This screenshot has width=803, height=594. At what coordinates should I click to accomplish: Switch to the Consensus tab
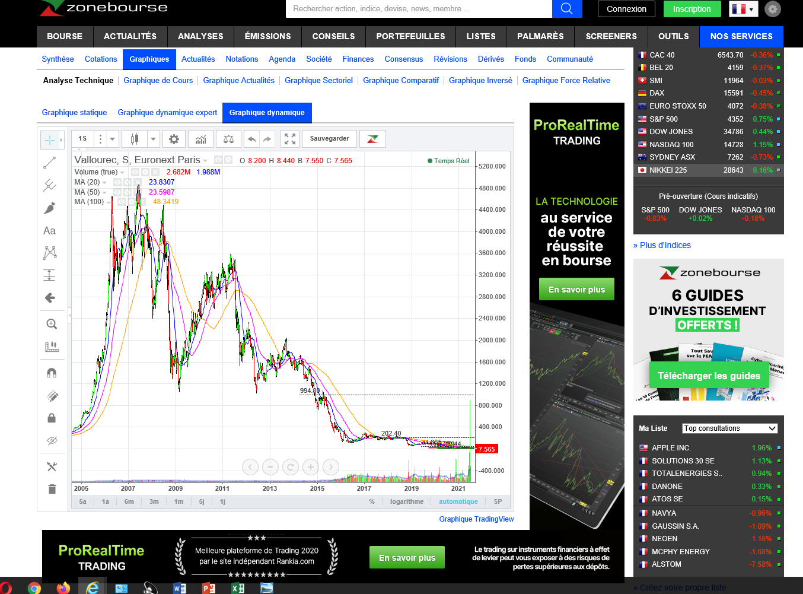[404, 59]
